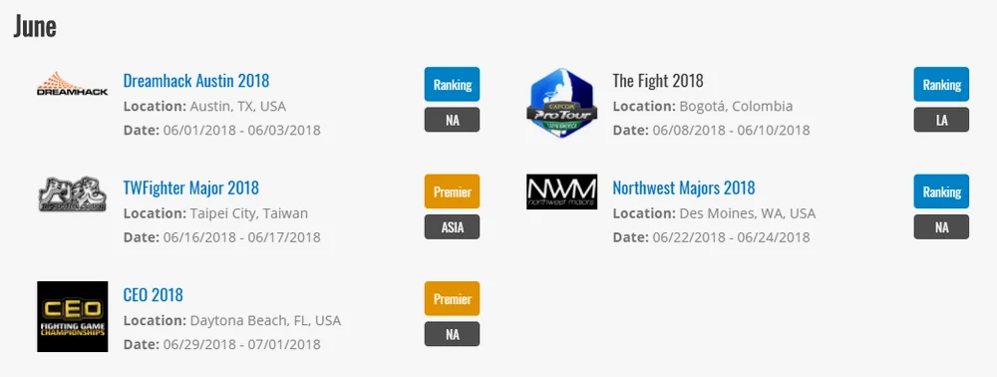
Task: Select the CEO Fighting Game Championships logo
Action: [x=72, y=316]
